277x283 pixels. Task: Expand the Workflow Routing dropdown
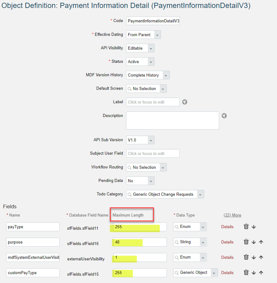pos(163,168)
